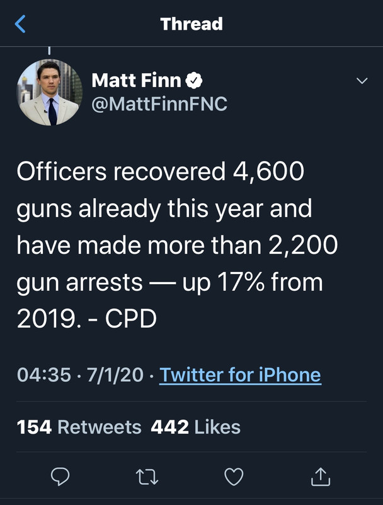Viewport: 383px width, 505px height.
Task: Go back using the blue arrow
Action: coord(20,24)
